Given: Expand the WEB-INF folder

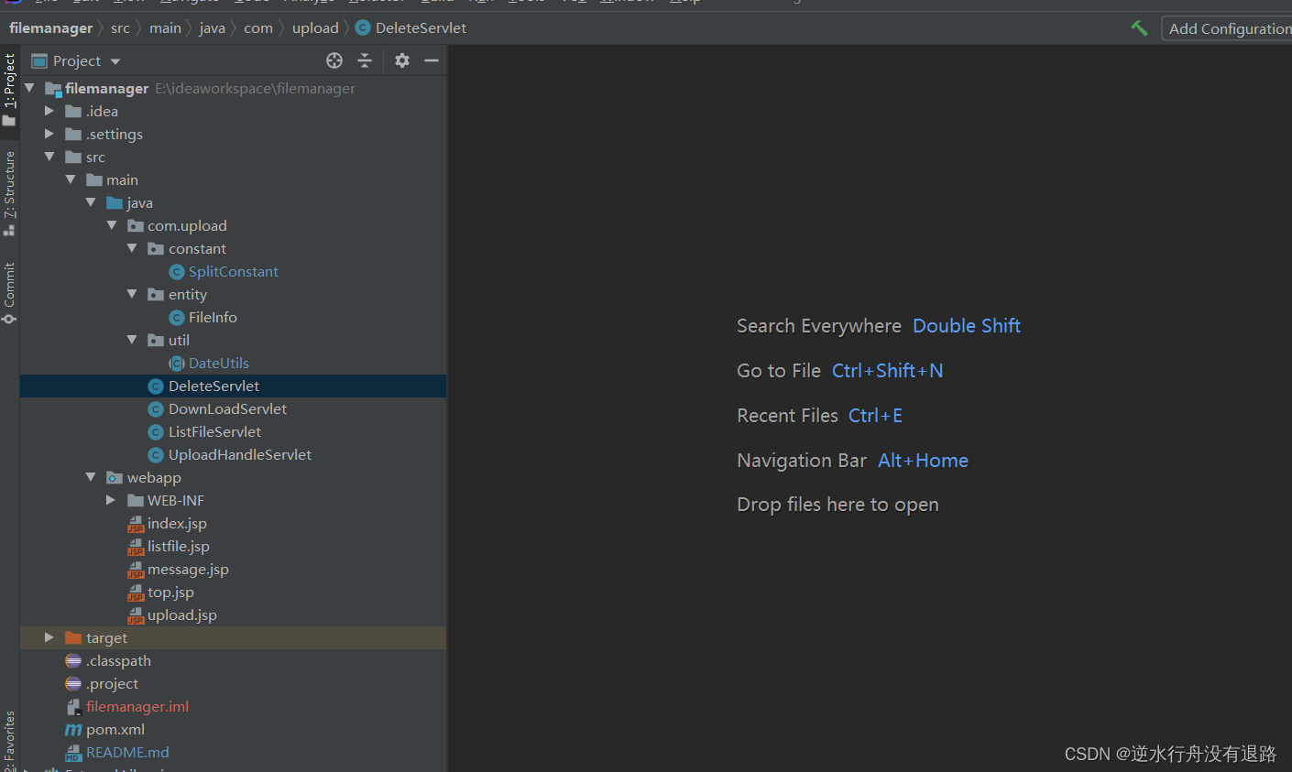Looking at the screenshot, I should coord(111,500).
